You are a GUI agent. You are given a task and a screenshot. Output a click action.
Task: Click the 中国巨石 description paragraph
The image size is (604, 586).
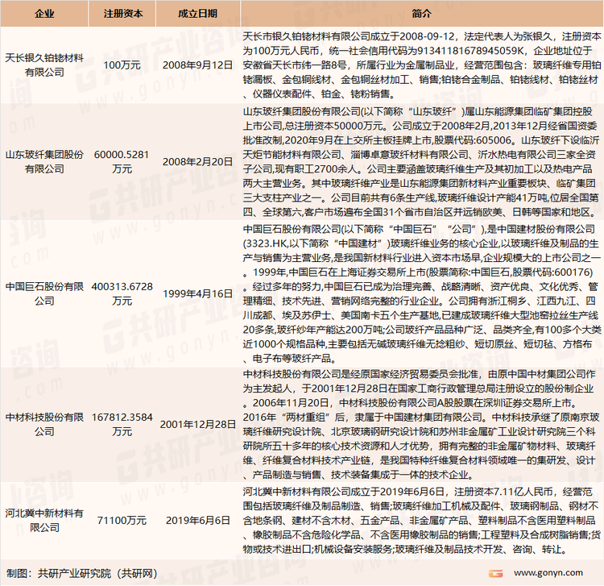pyautogui.click(x=422, y=293)
